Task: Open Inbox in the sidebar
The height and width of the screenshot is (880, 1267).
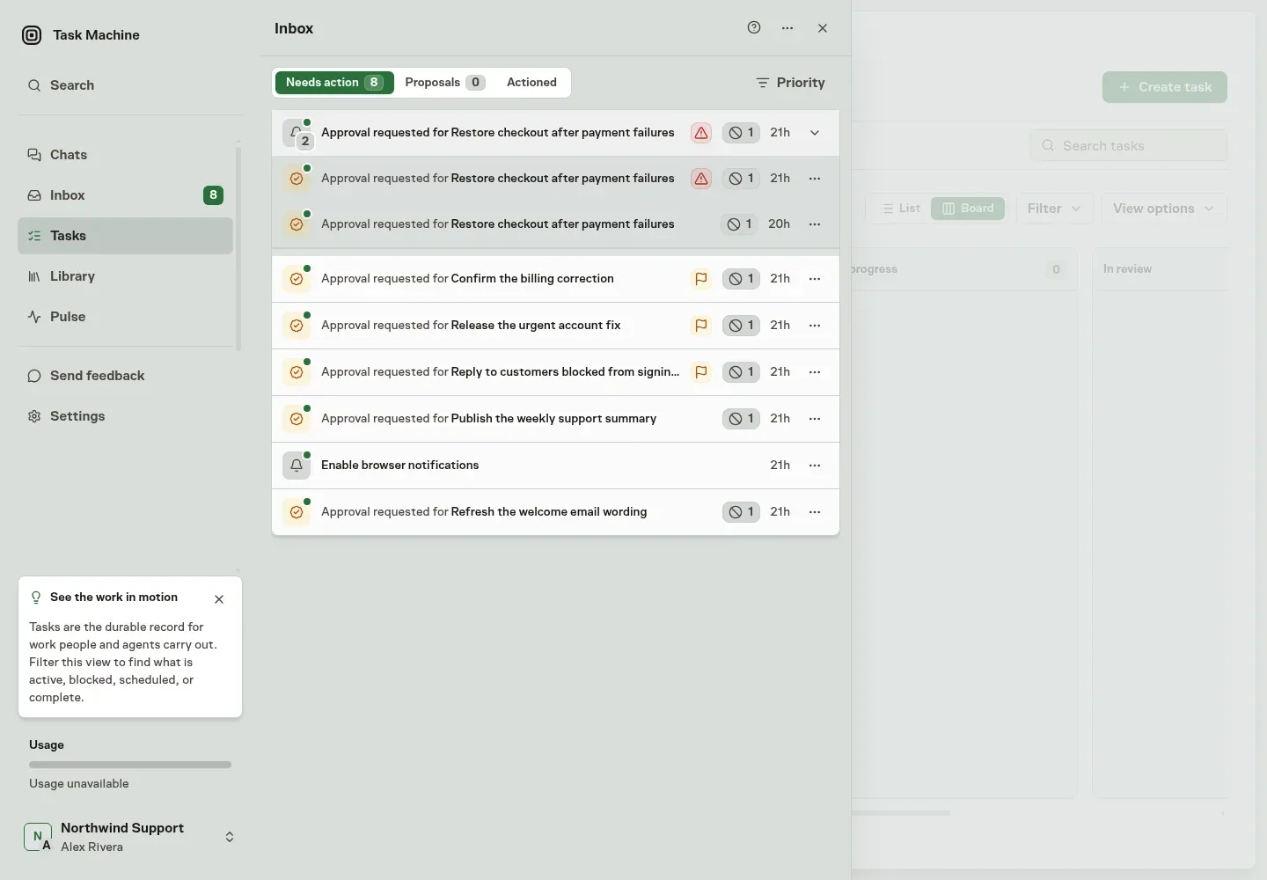Action: pyautogui.click(x=125, y=195)
